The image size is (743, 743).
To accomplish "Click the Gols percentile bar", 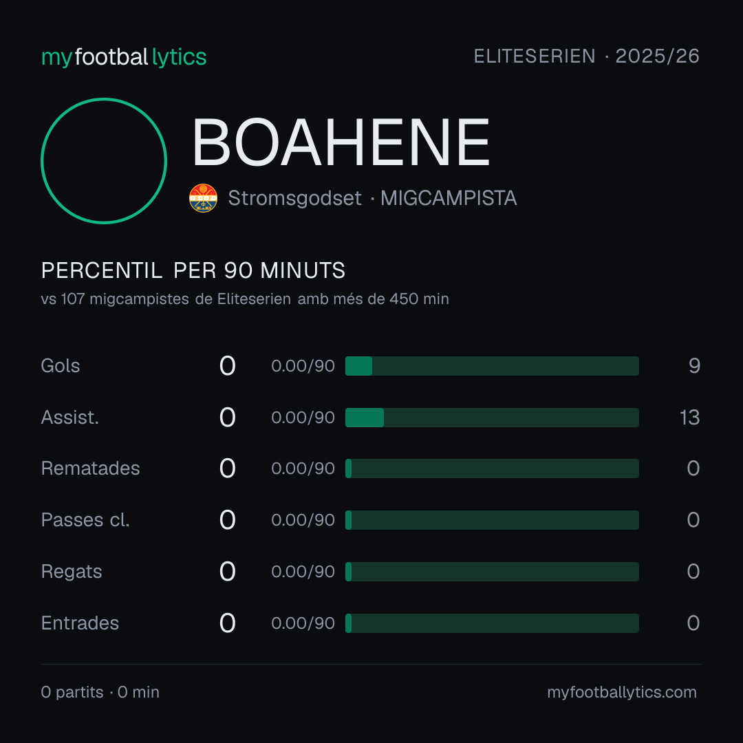I will [x=492, y=366].
